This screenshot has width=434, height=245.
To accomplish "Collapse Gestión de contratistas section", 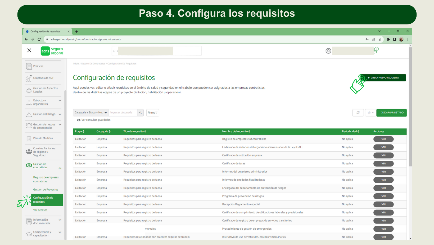I will tap(60, 168).
